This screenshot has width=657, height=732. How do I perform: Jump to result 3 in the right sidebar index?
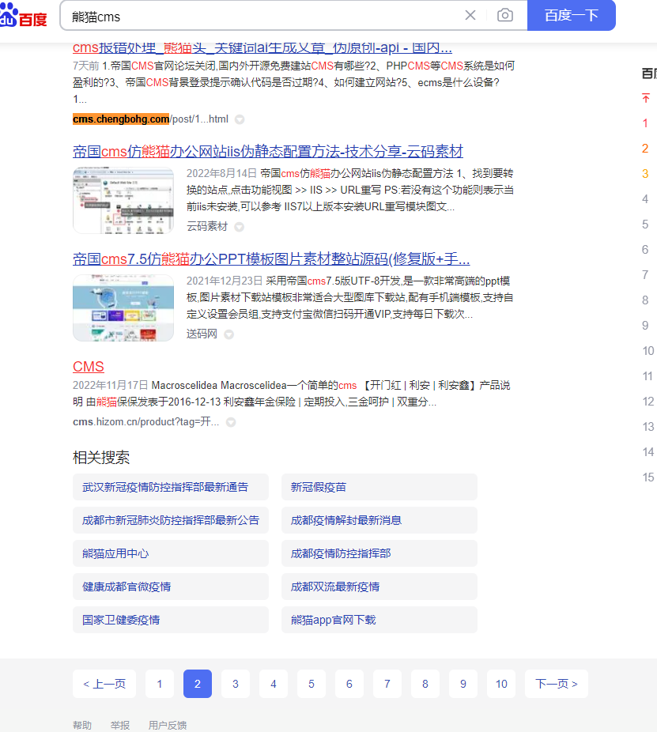pos(645,174)
